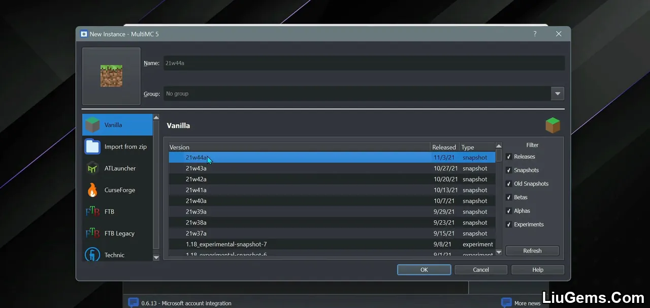This screenshot has width=650, height=308.
Task: Click the dialog help question mark
Action: 535,34
